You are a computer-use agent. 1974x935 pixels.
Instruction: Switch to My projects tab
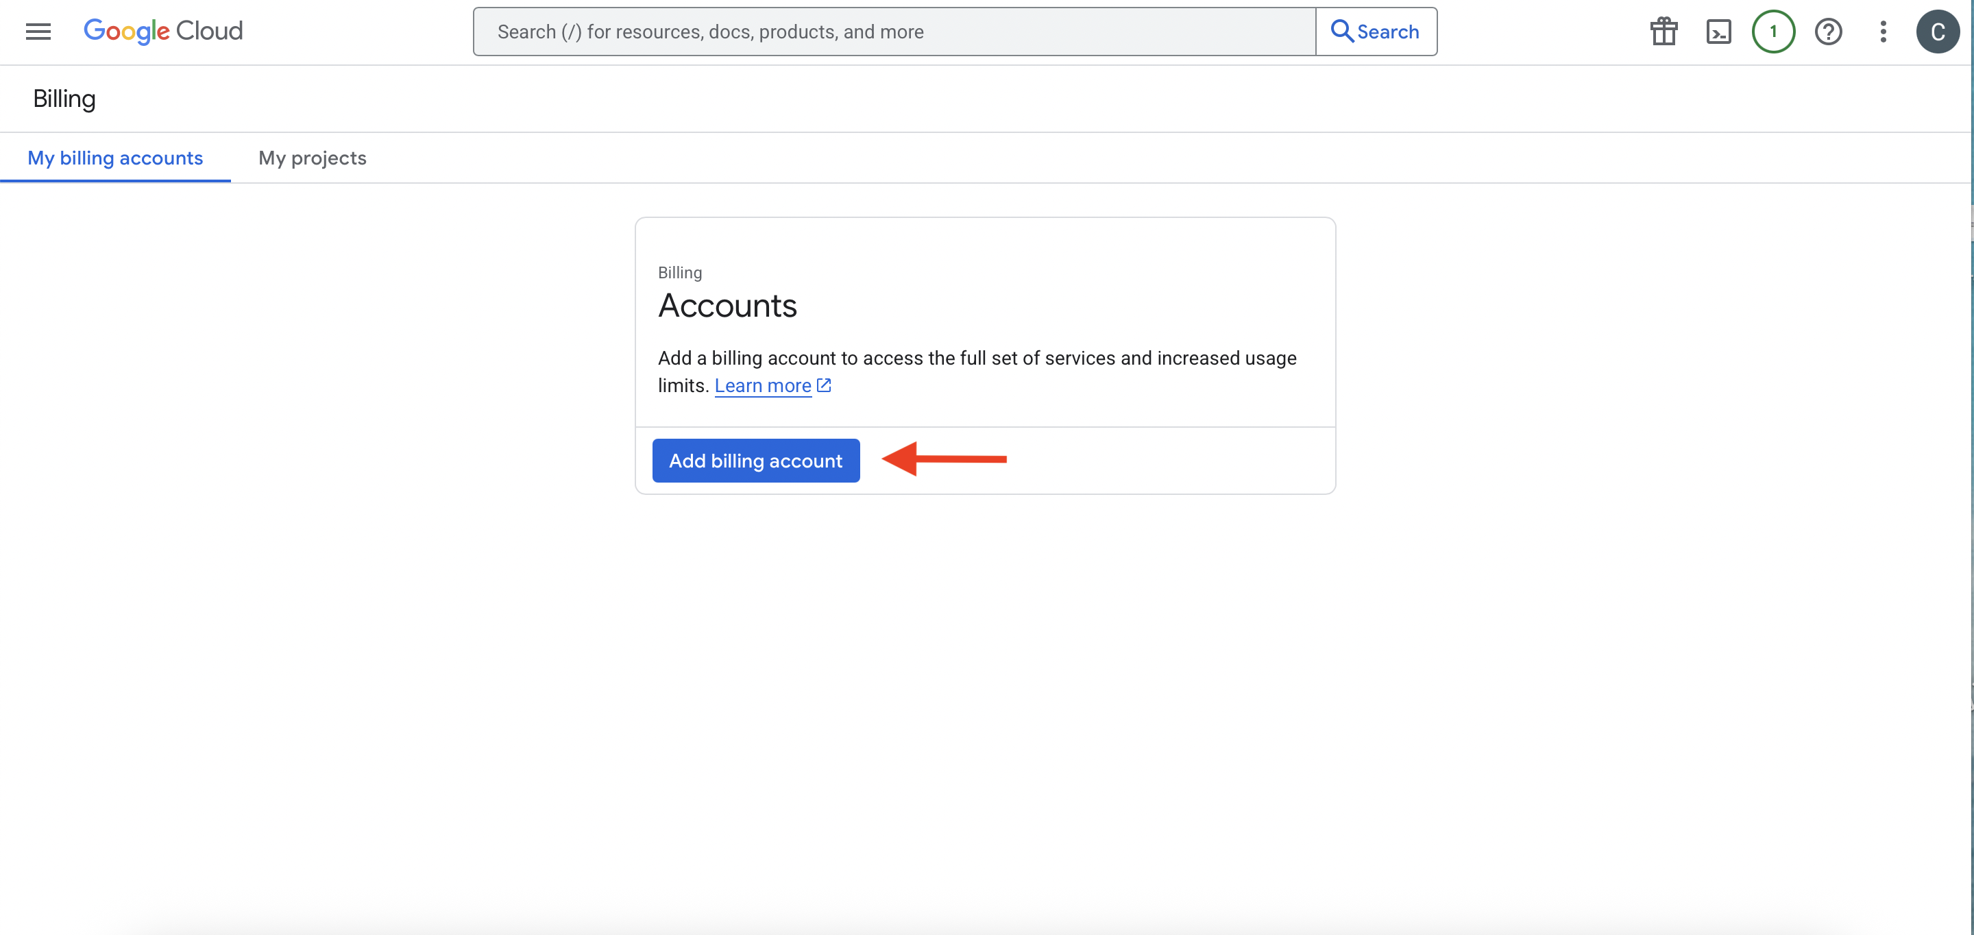[x=313, y=158]
